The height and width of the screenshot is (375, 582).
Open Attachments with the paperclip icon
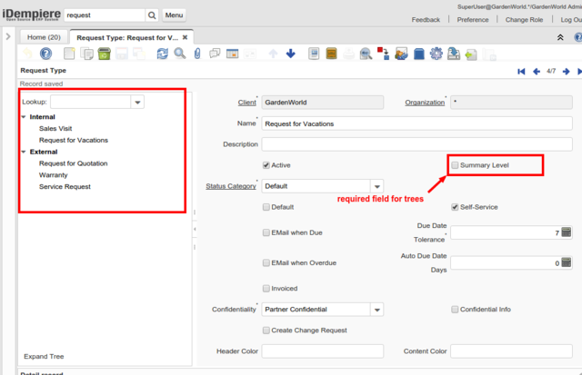[x=197, y=54]
